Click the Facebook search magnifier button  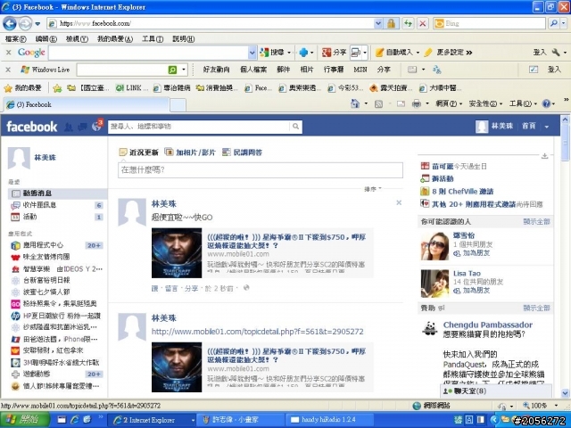(x=295, y=127)
